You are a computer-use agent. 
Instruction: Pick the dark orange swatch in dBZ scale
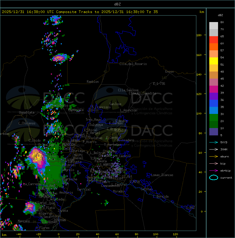point(214,47)
